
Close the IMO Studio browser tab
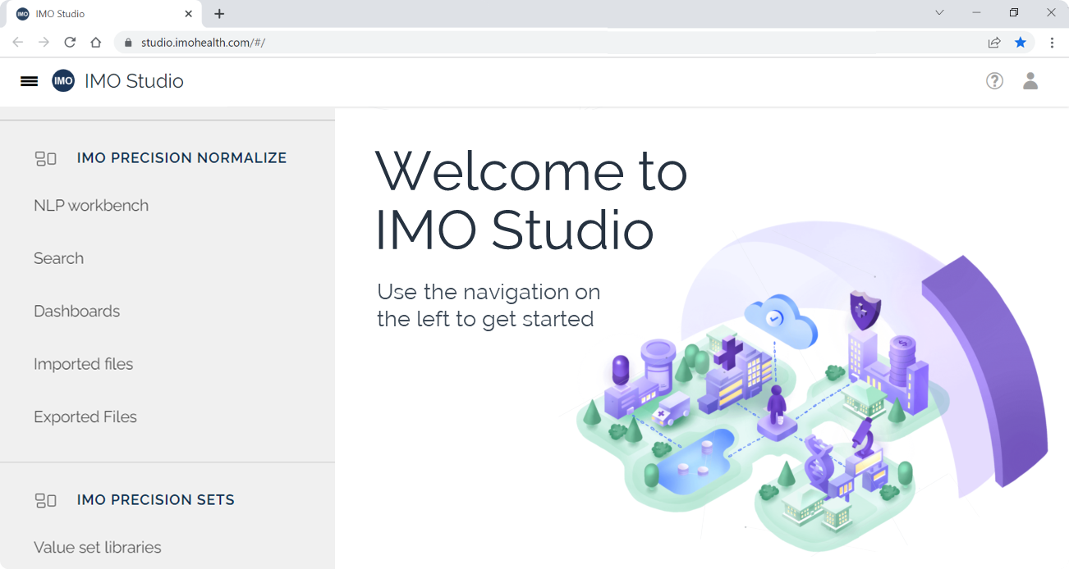[189, 14]
